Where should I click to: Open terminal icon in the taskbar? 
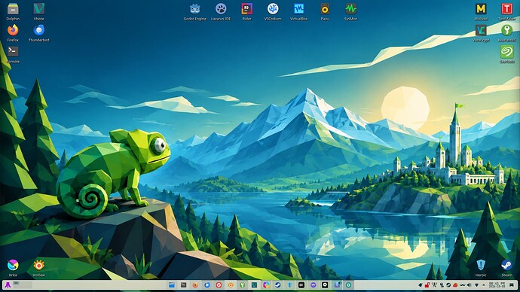pos(183,285)
